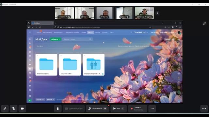Select the Елена video thumbnail
209x117 pixels.
click(124, 13)
